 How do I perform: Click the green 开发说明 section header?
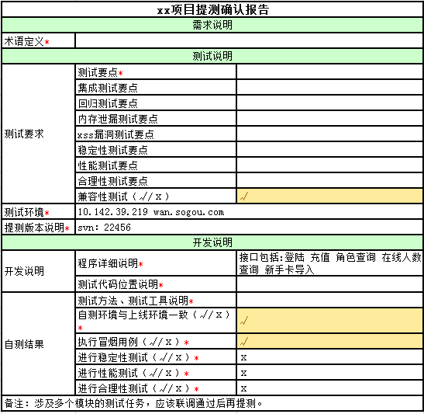212,242
